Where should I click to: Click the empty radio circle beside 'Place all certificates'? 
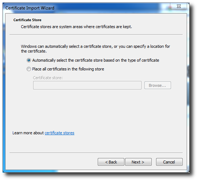[29, 69]
